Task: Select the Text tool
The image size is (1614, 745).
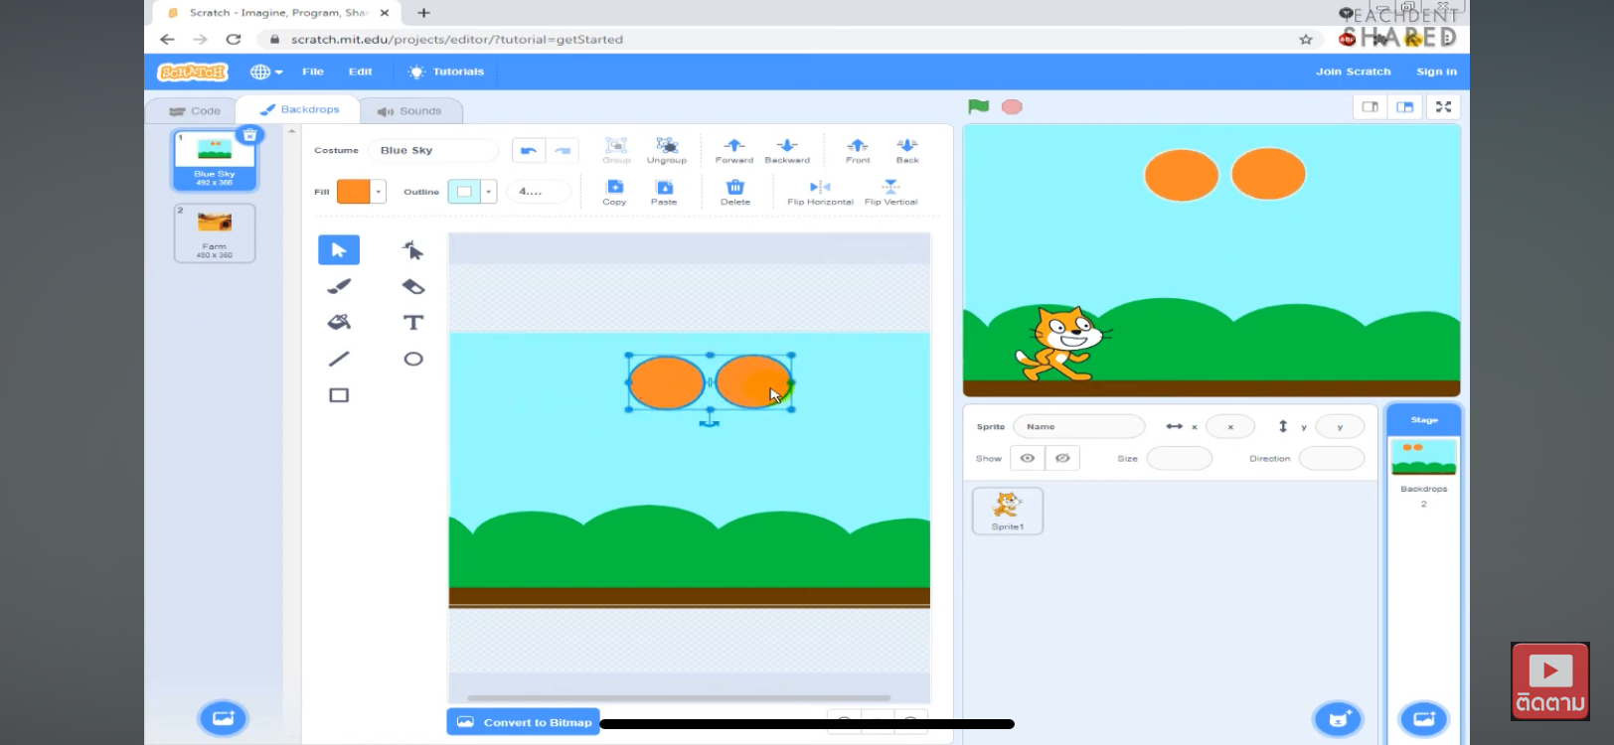Action: coord(413,323)
